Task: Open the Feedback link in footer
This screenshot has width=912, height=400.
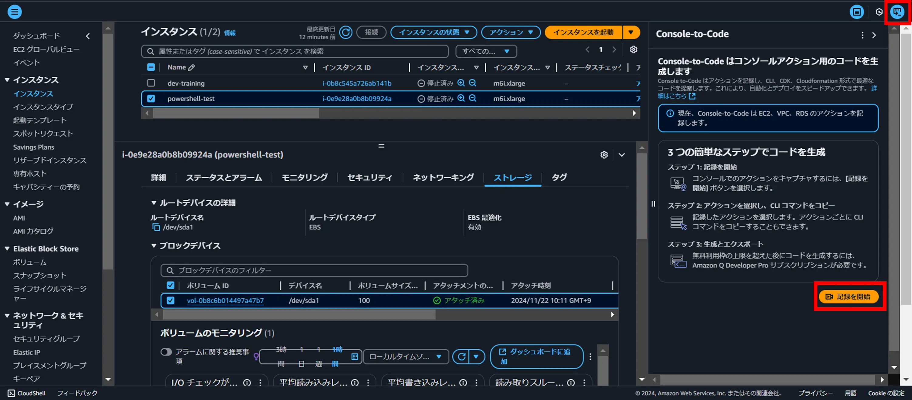Action: (x=77, y=393)
